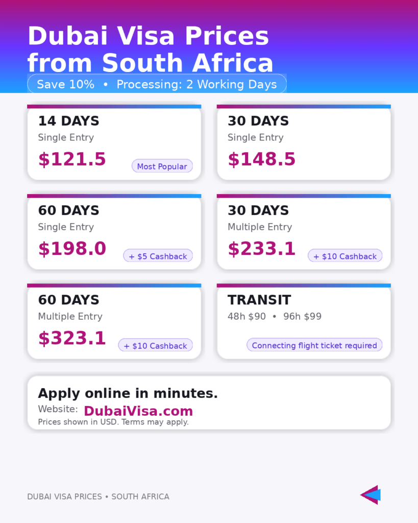
Task: Choose the 30 Days Single Entry card
Action: [x=304, y=143]
